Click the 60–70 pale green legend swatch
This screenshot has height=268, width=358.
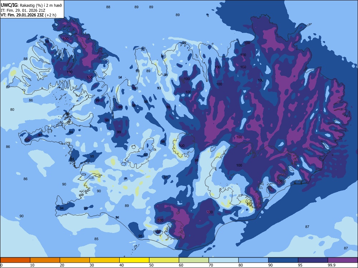point(194,260)
